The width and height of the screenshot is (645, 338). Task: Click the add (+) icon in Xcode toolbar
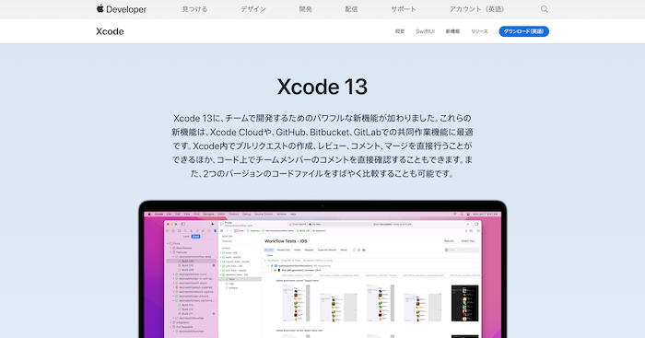click(468, 224)
